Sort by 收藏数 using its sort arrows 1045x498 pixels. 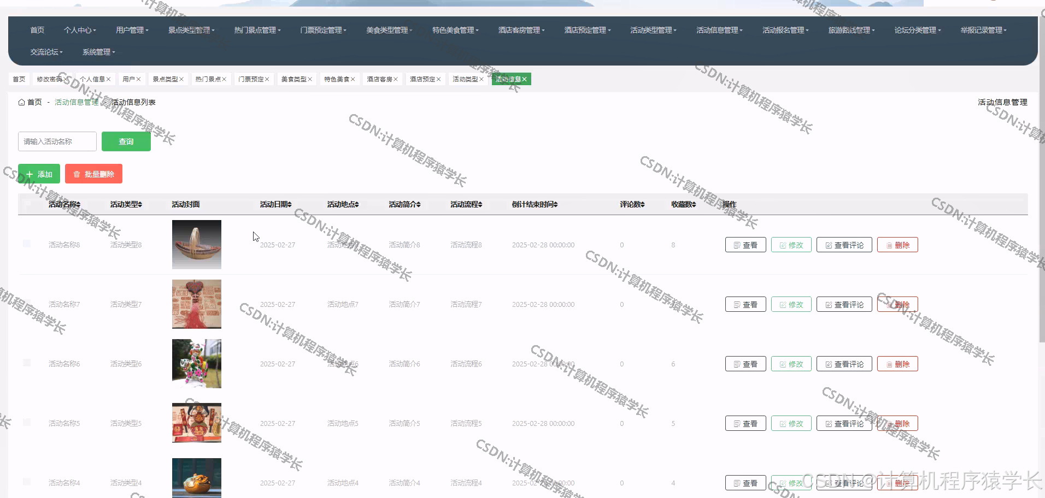(x=694, y=204)
